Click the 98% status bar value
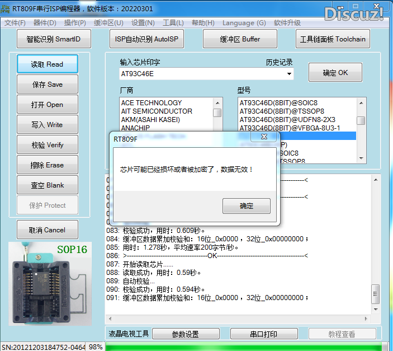Screen dimensions: 393x351 point(96,347)
